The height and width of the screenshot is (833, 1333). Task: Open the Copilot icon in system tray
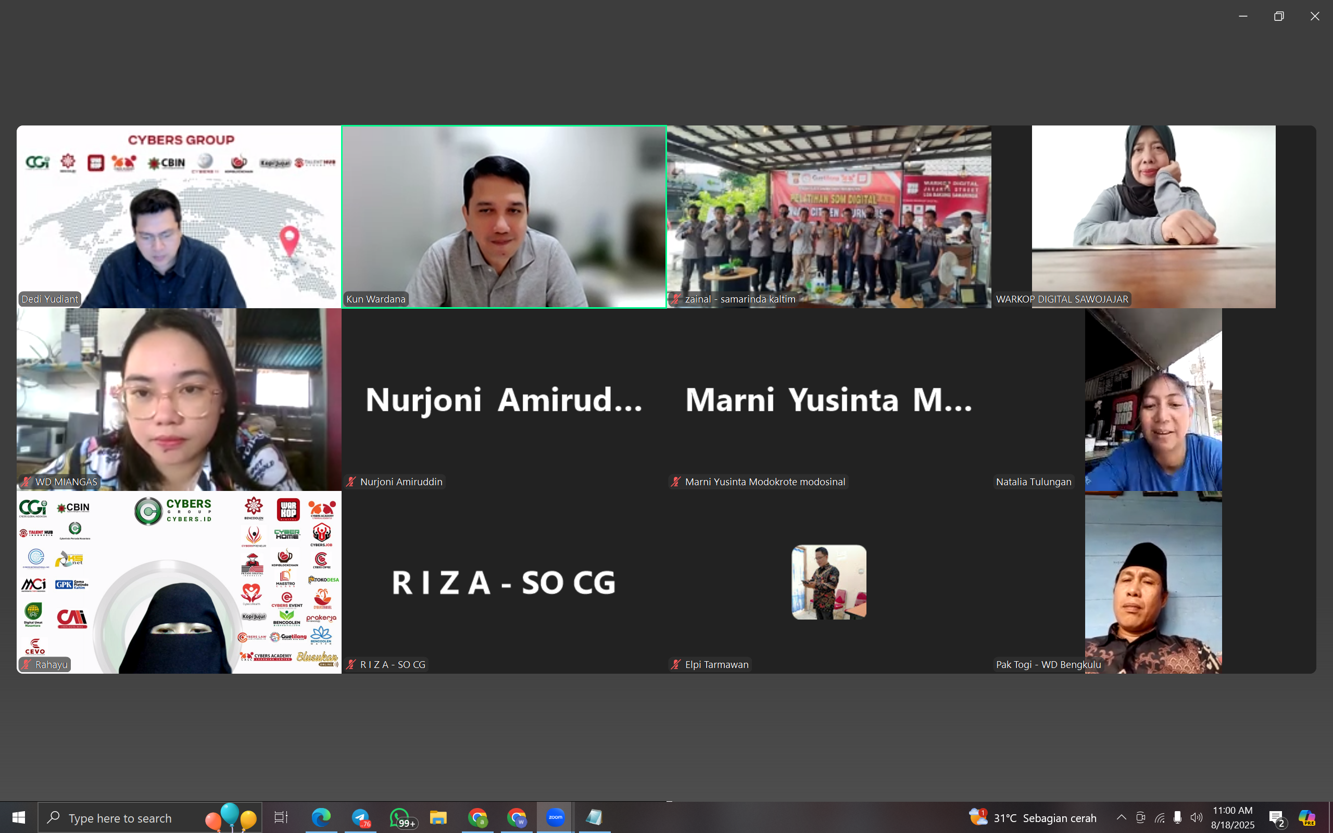[1307, 817]
